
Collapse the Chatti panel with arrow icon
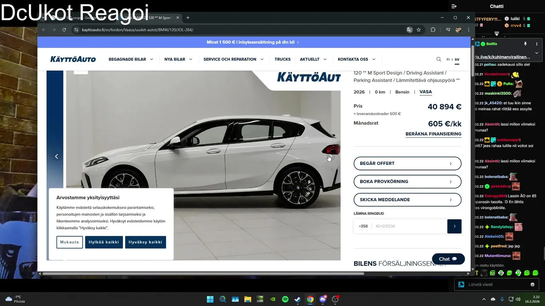pyautogui.click(x=454, y=6)
